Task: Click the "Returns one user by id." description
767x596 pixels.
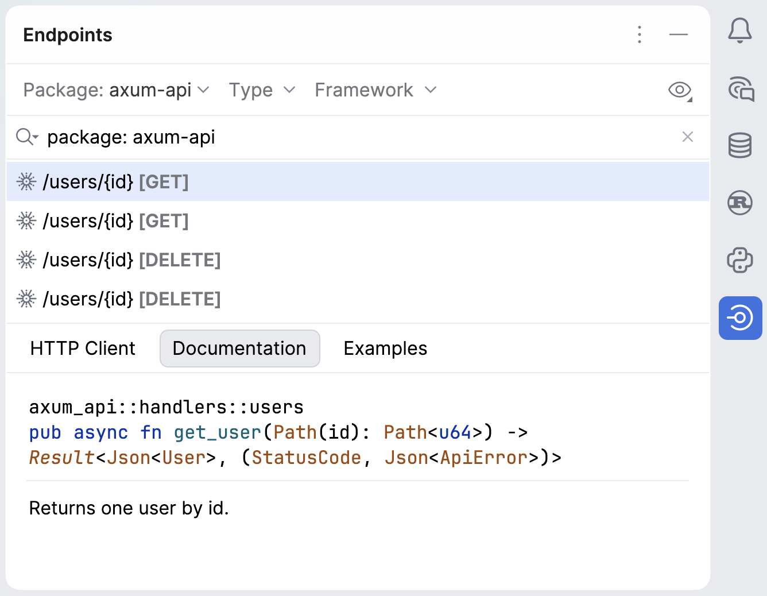Action: point(129,508)
